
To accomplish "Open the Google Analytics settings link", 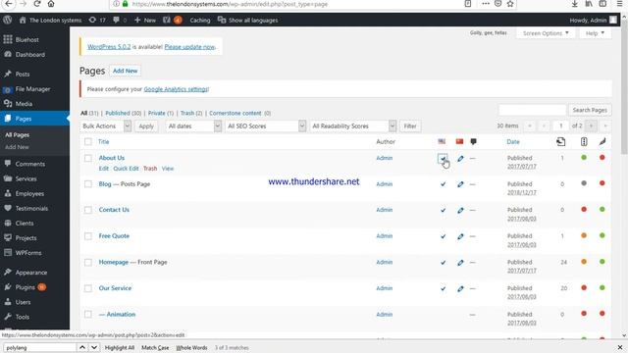I will pos(176,89).
